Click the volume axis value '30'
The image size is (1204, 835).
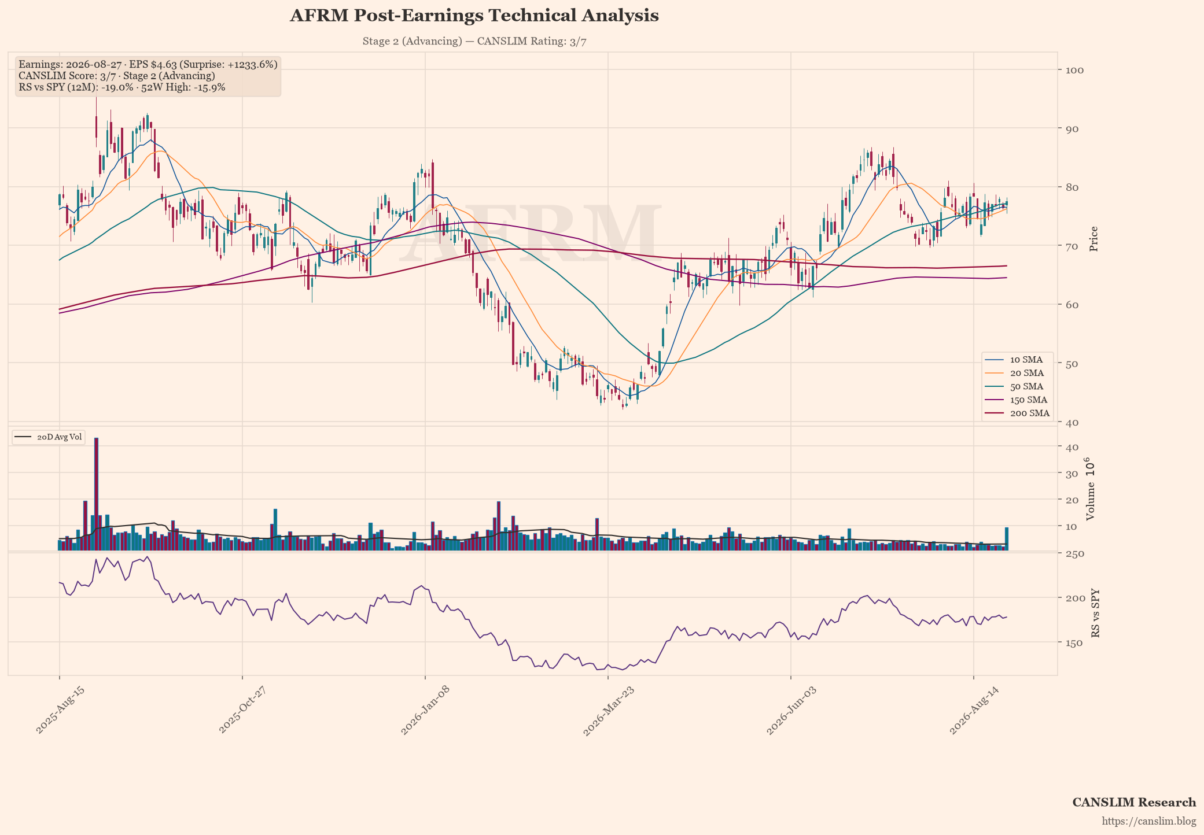(x=1071, y=474)
